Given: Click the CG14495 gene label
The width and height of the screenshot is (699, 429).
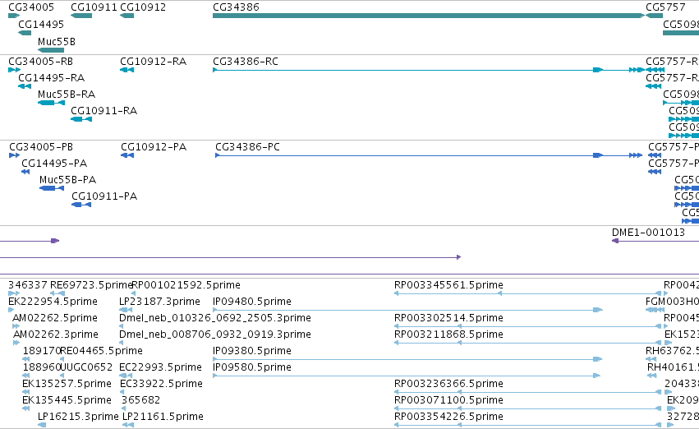Looking at the screenshot, I should pos(41,24).
